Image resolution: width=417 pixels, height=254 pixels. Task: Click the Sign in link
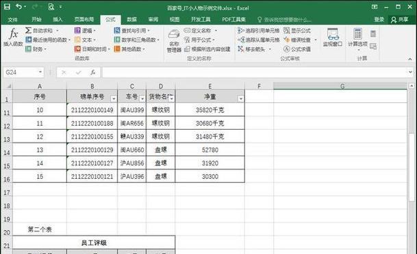click(x=379, y=19)
